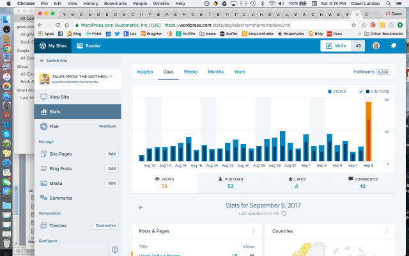Open the Buffer bookmark

click(229, 34)
